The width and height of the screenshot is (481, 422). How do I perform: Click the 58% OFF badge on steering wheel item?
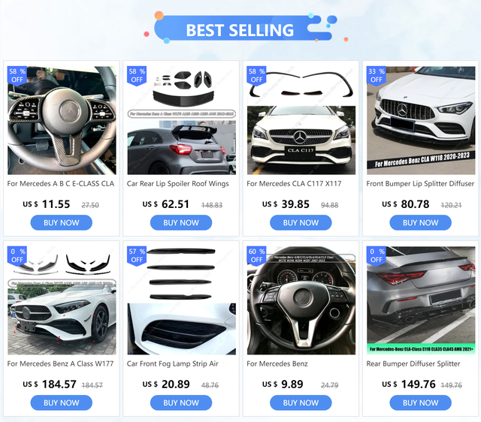17,76
